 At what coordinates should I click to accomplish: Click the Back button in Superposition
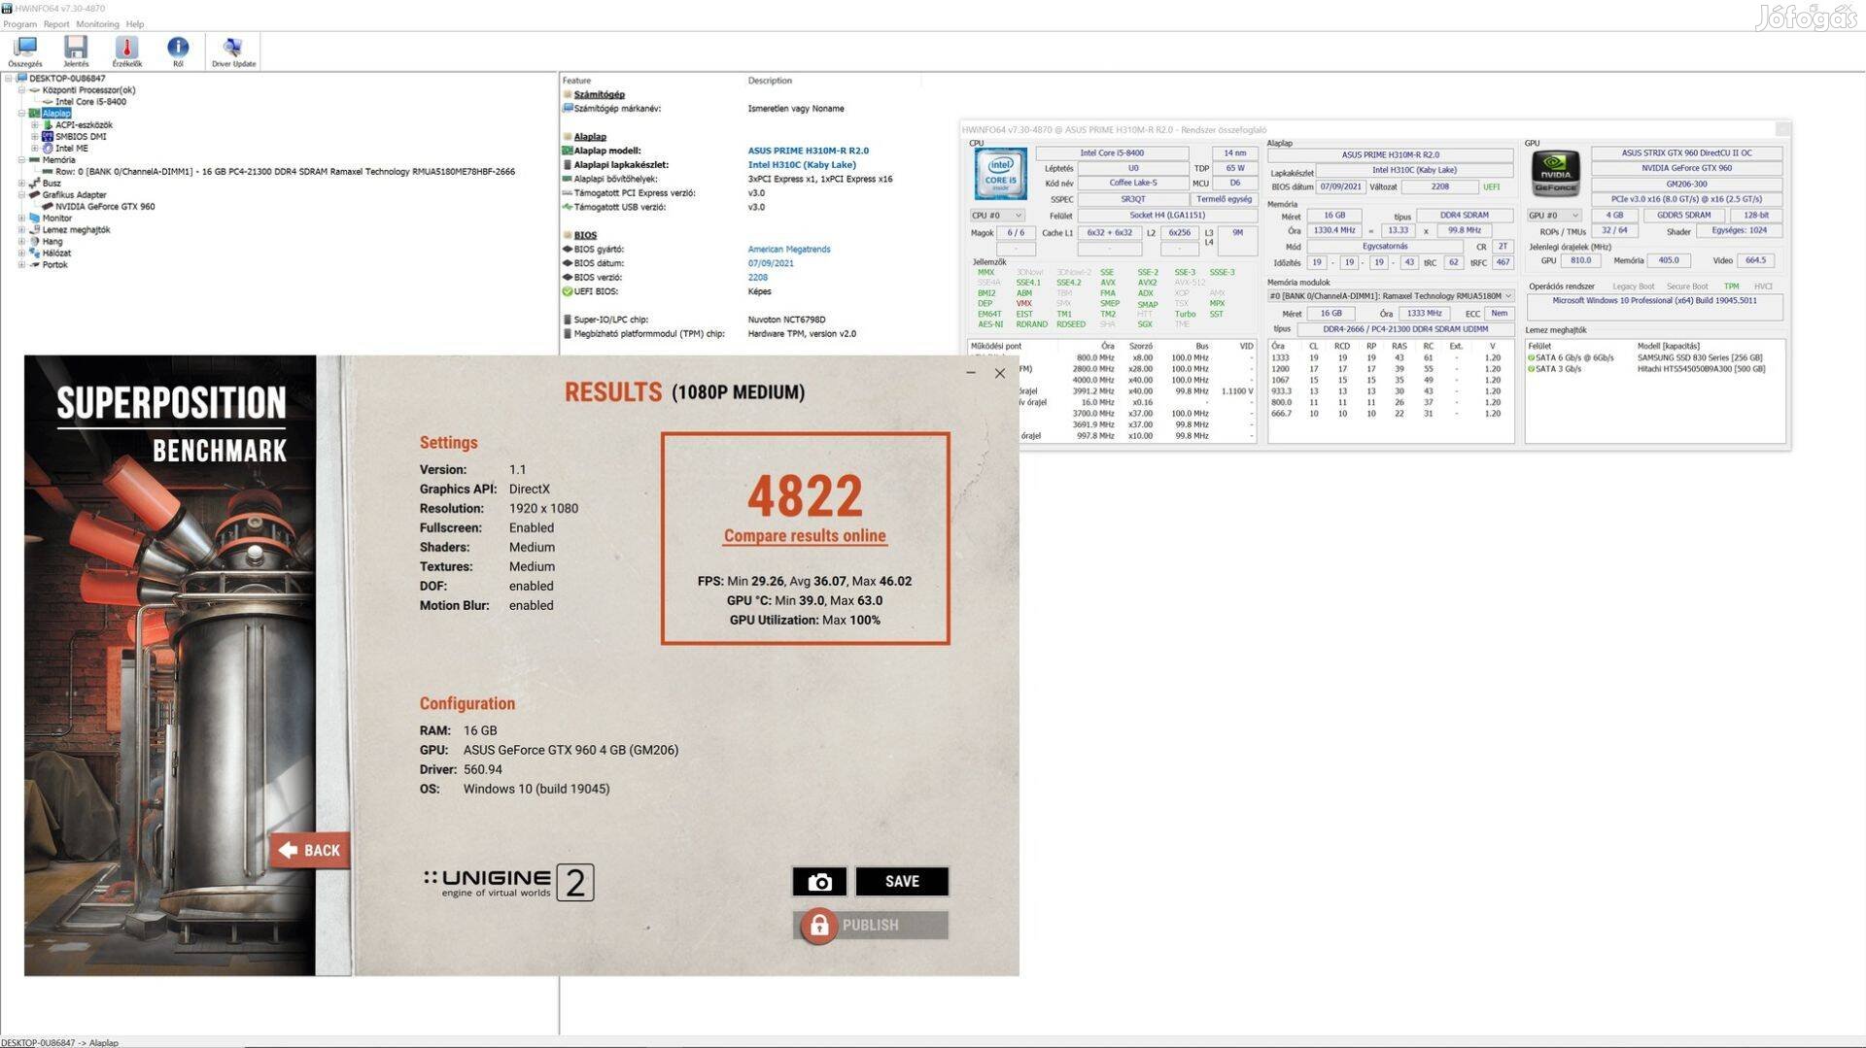[x=310, y=851]
